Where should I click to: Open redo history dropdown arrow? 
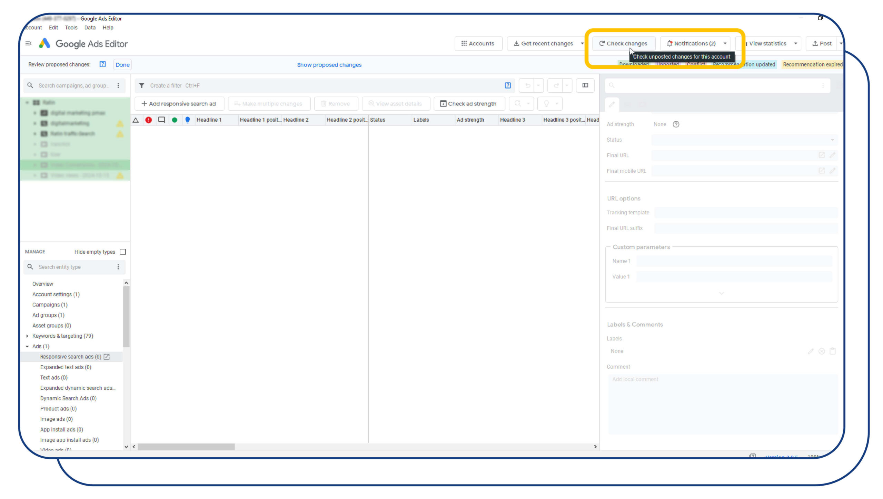point(567,85)
